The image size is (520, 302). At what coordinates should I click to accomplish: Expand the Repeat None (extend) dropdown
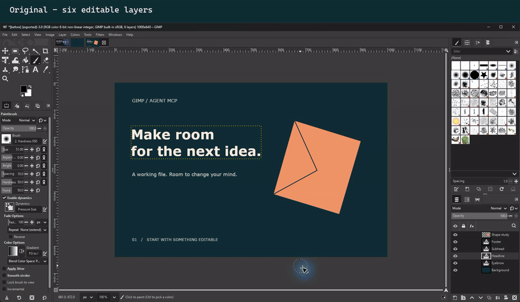click(28, 229)
